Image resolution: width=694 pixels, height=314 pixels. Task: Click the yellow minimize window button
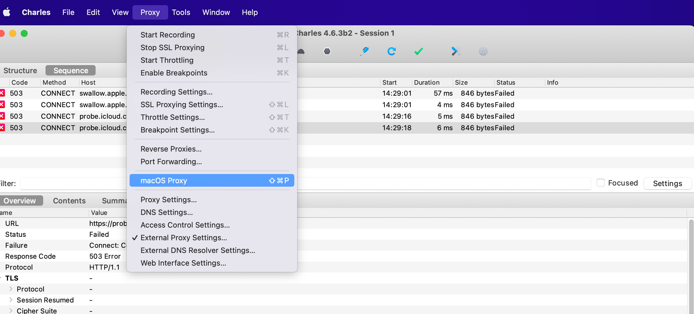13,33
